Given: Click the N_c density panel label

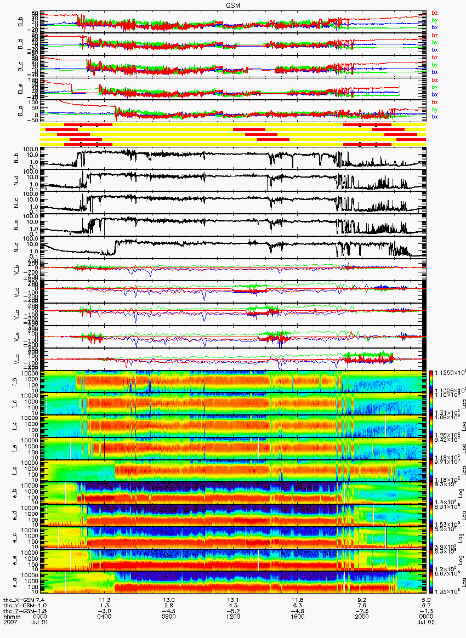Looking at the screenshot, I should [16, 203].
